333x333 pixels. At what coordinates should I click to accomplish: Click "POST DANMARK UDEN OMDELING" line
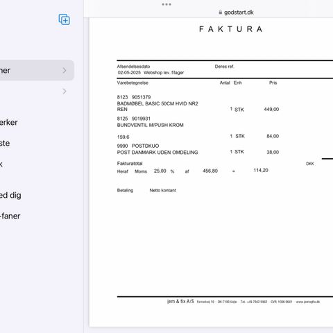point(157,153)
